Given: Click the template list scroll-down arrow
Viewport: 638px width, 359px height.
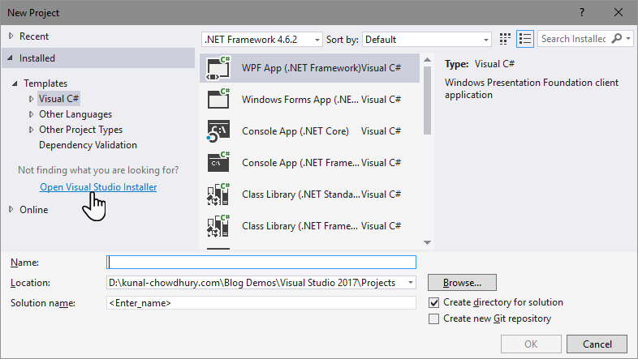Looking at the screenshot, I should coord(427,242).
